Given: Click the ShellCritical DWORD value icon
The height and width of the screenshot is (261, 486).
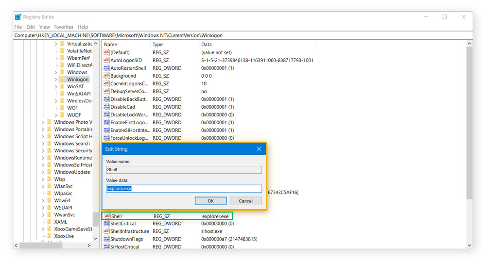Looking at the screenshot, I should point(106,224).
